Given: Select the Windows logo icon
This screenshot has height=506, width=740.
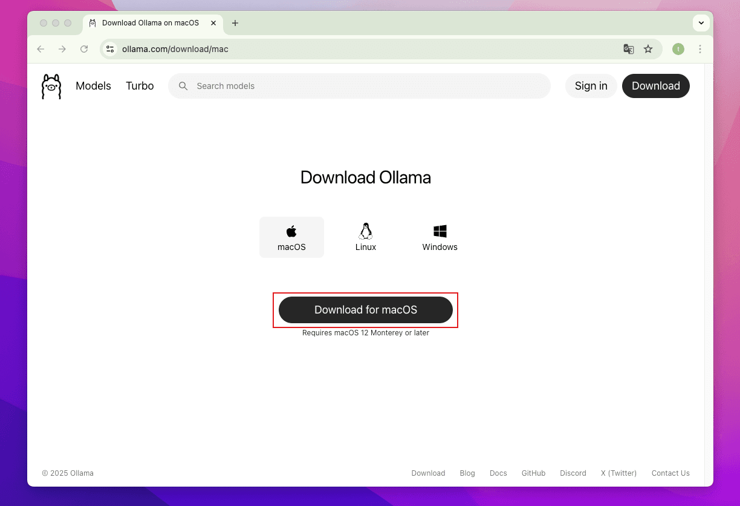Looking at the screenshot, I should 440,231.
